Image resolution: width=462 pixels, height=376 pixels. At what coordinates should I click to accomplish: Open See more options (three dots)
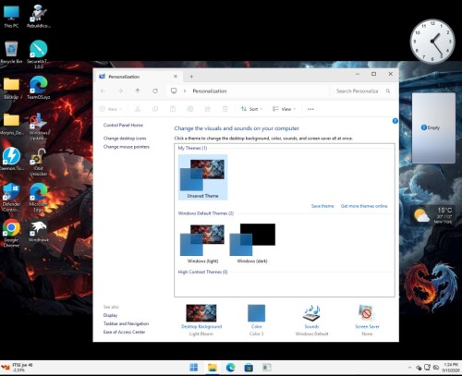[x=310, y=109]
